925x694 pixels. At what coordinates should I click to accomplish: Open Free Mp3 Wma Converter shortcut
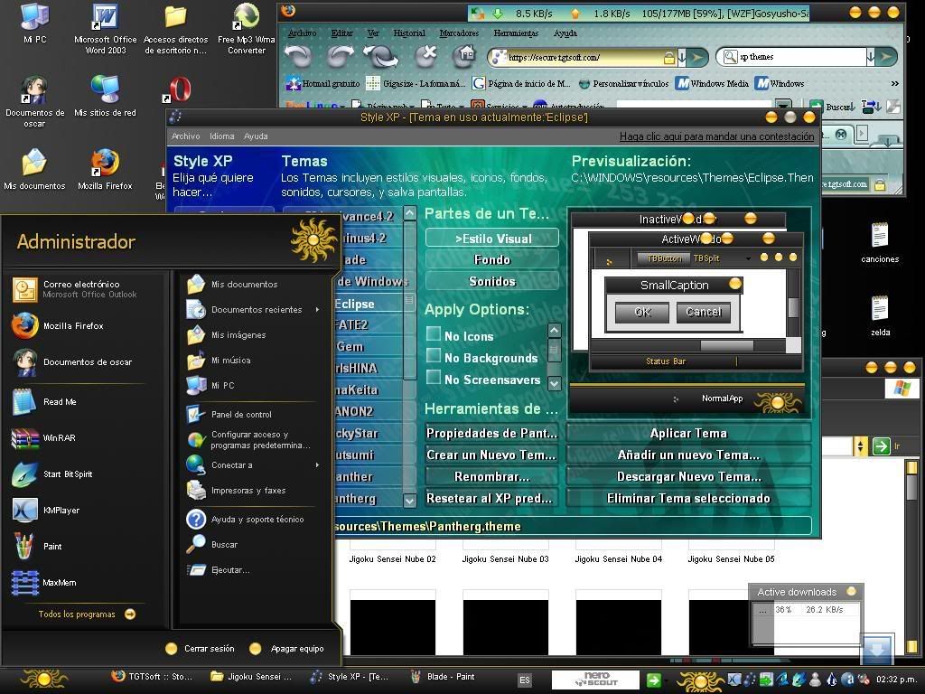tap(246, 28)
